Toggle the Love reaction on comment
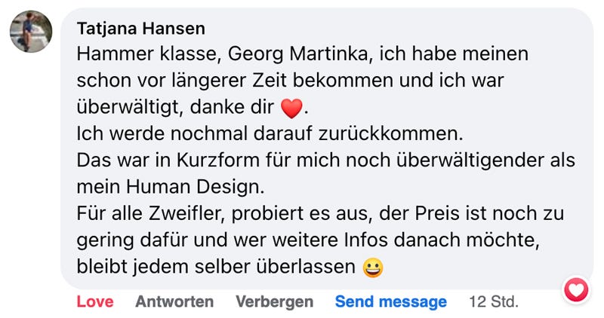Image resolution: width=604 pixels, height=318 pixels. click(95, 301)
